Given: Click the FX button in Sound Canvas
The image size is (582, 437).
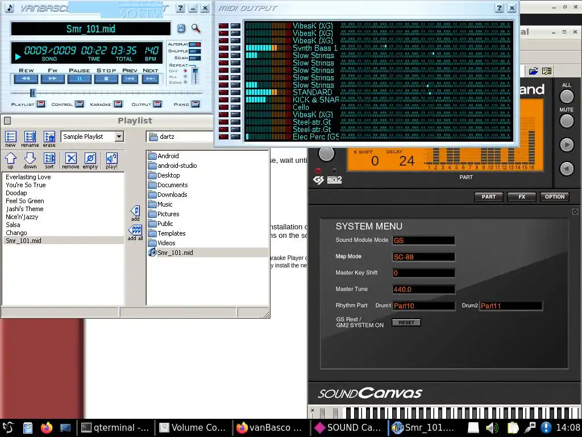Looking at the screenshot, I should coord(522,196).
